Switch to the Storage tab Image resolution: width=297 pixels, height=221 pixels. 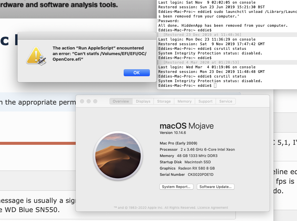(164, 101)
